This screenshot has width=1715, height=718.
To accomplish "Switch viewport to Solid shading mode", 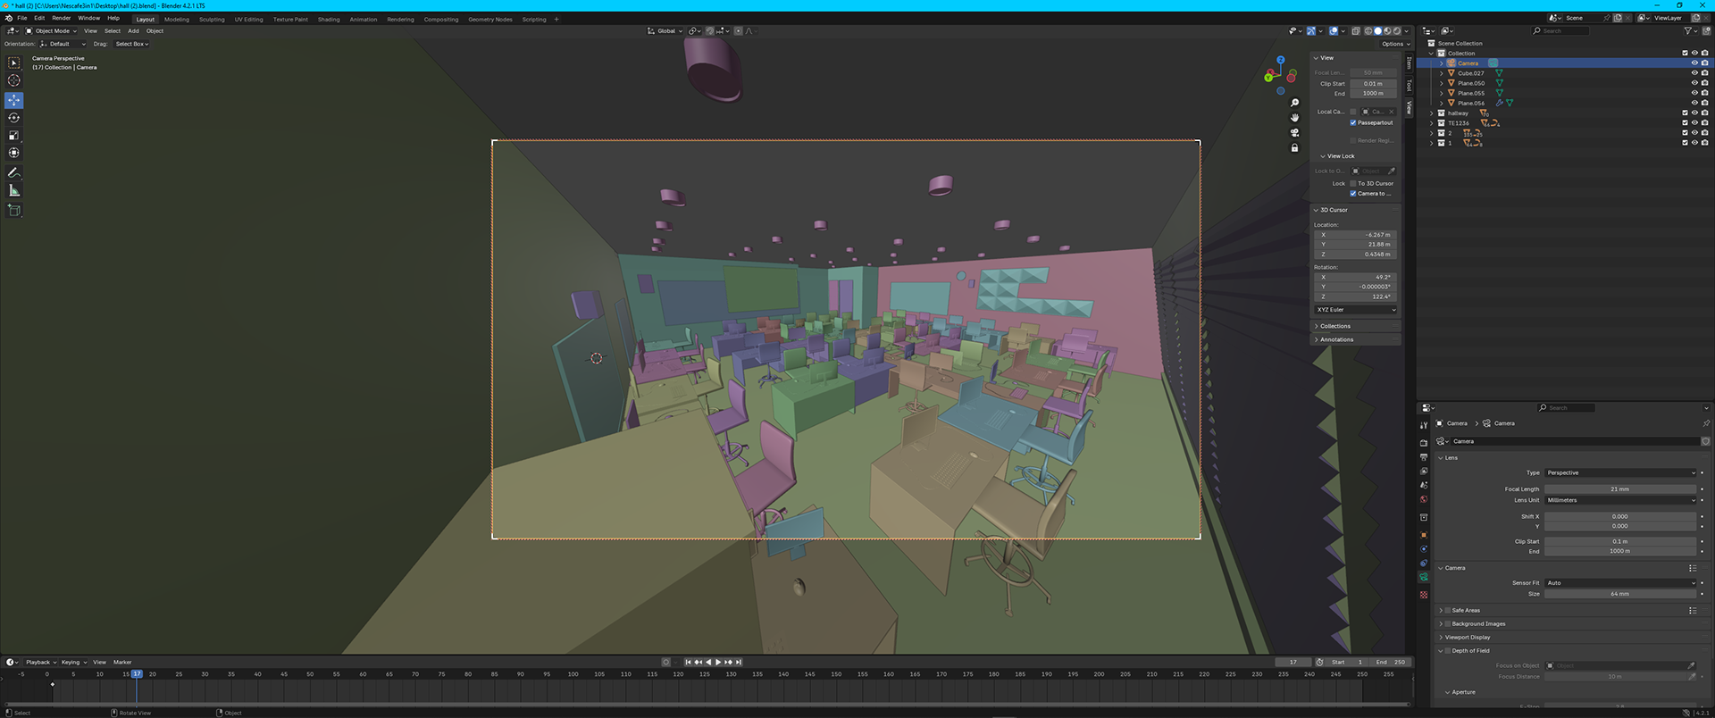I will tap(1377, 31).
